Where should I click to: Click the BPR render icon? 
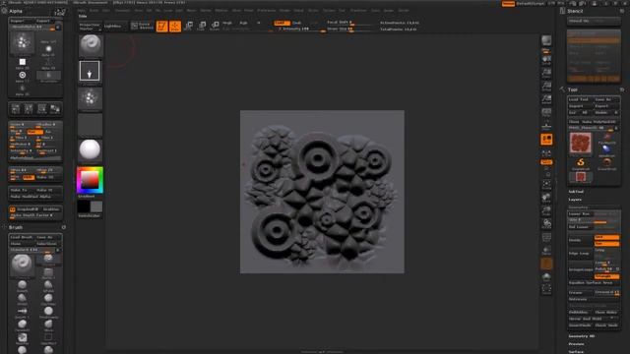(x=546, y=41)
